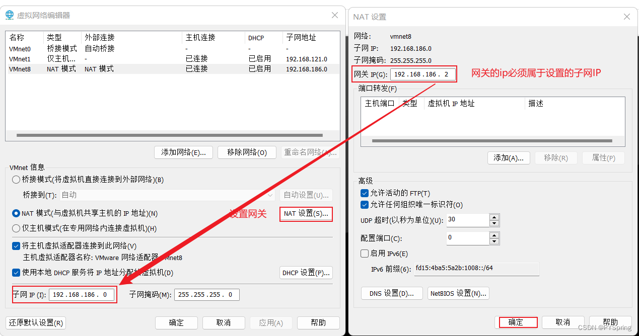Image resolution: width=639 pixels, height=336 pixels.
Task: Select 仅主机模式 radio button
Action: 16,228
